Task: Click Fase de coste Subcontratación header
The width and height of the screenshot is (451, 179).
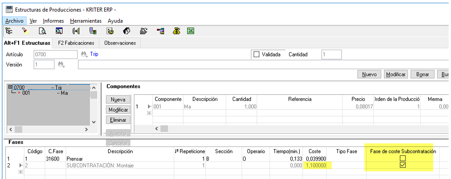Action: pos(403,151)
